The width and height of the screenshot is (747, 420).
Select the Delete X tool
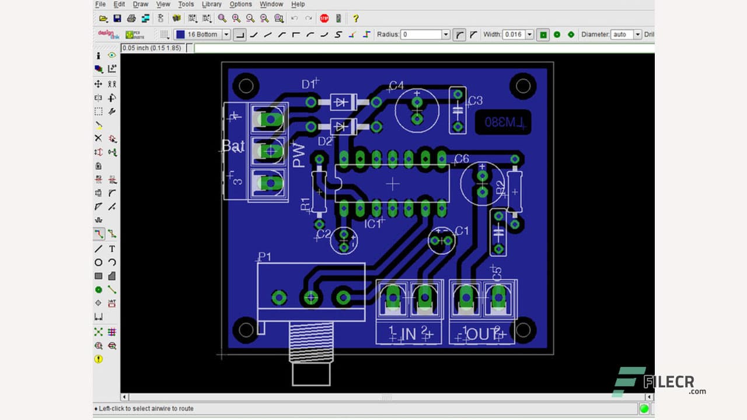click(x=98, y=138)
